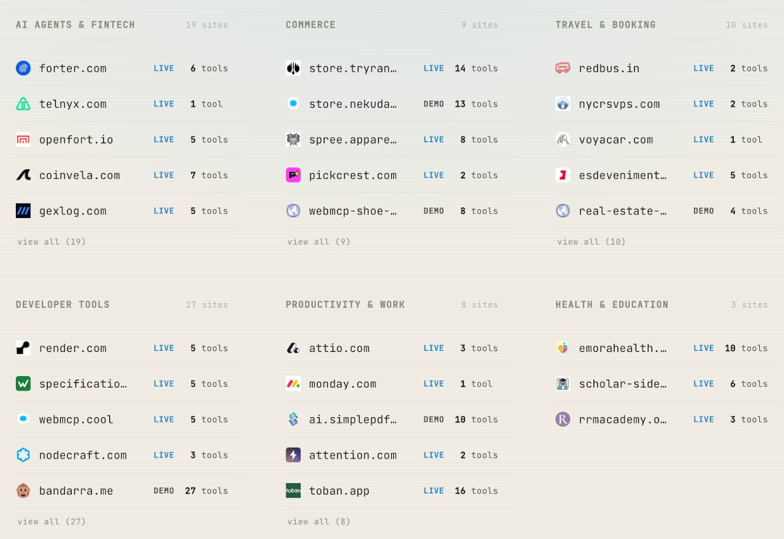Click the LIVE badge on gexlog.com

coord(164,211)
